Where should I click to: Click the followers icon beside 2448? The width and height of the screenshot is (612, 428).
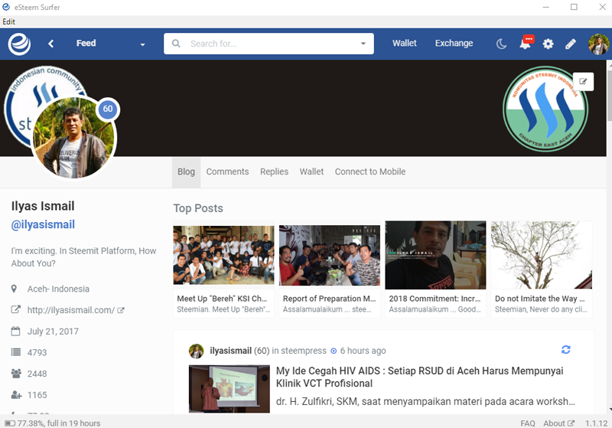(x=16, y=374)
